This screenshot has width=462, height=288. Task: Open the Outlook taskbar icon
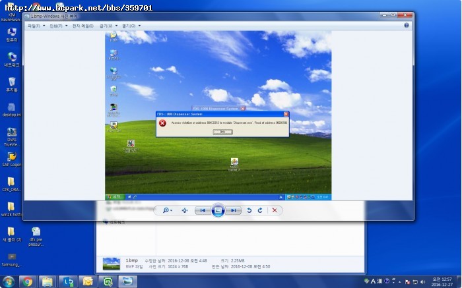(88, 282)
